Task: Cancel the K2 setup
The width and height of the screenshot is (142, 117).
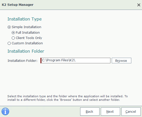Action: [131, 111]
